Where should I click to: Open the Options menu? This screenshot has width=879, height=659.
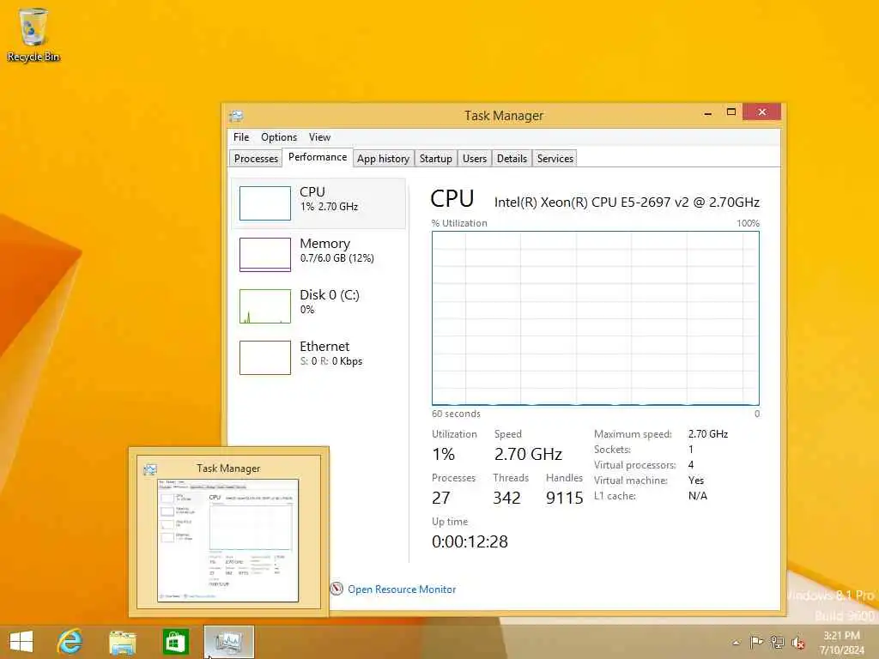point(279,137)
